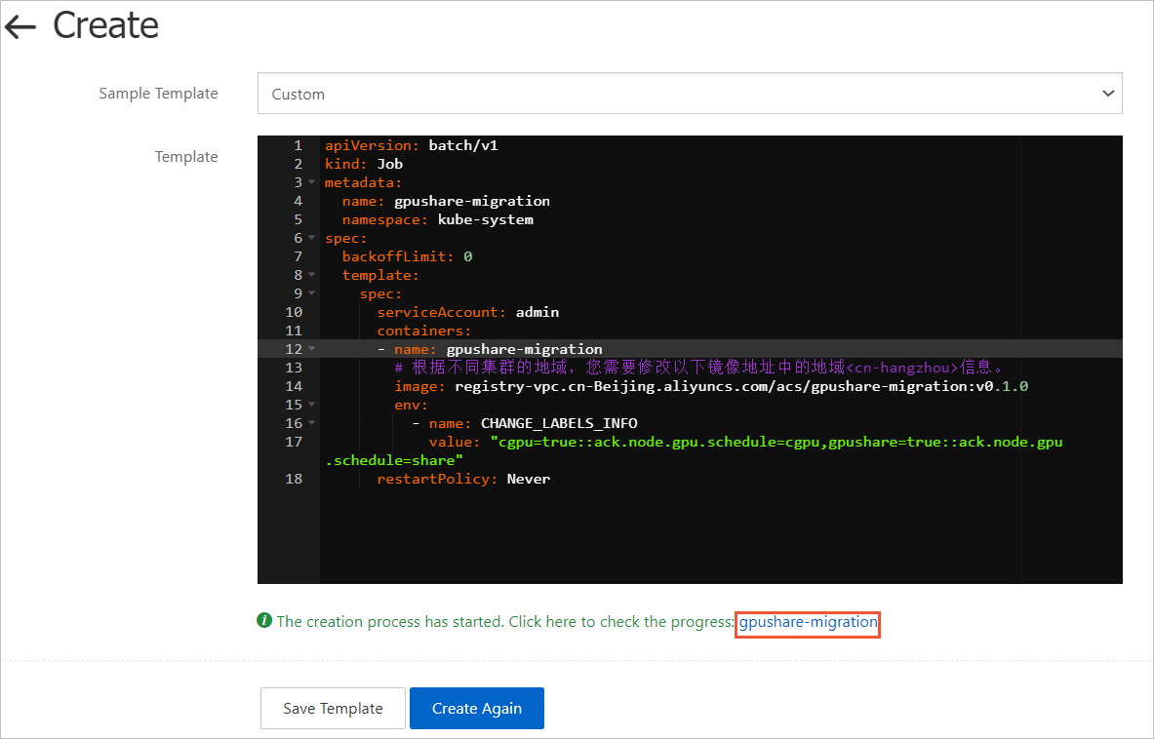Place cursor on 'name: gpushare-migration' line 4
The height and width of the screenshot is (739, 1154).
(446, 201)
